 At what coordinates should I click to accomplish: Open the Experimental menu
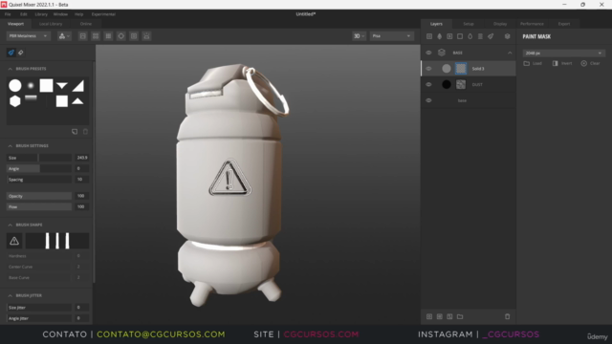[x=103, y=14]
